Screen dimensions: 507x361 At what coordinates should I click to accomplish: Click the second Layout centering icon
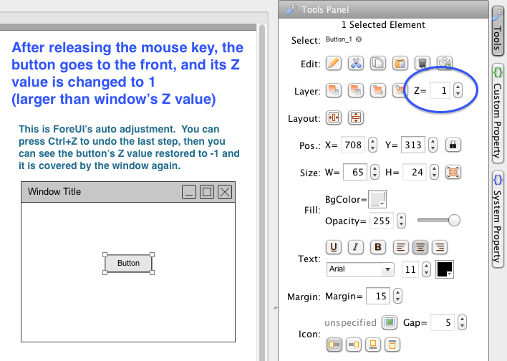coord(355,117)
